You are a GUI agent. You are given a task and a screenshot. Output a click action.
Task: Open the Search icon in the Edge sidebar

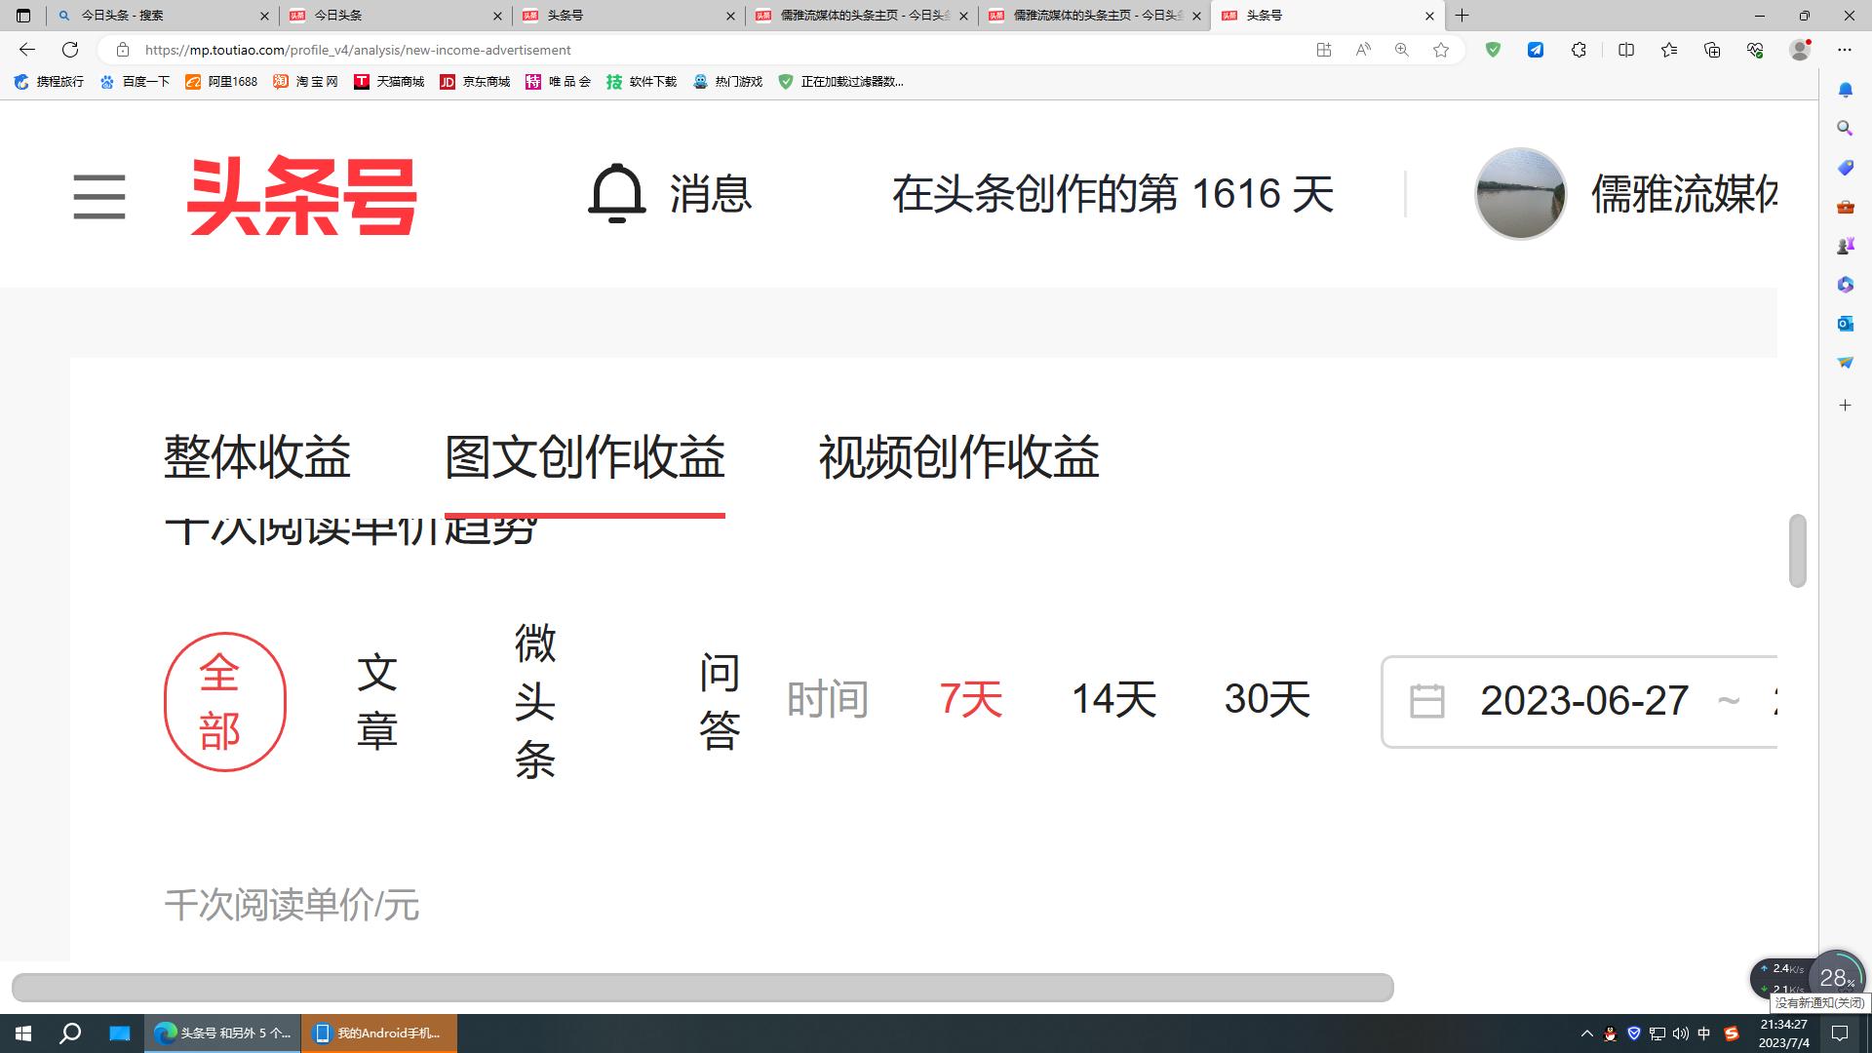coord(1845,128)
